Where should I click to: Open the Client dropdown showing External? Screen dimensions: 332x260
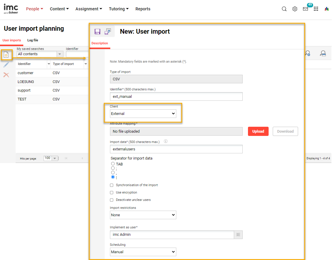point(143,114)
